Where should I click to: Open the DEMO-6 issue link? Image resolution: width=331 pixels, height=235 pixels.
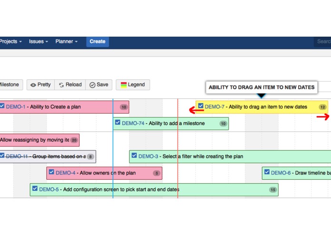point(281,173)
